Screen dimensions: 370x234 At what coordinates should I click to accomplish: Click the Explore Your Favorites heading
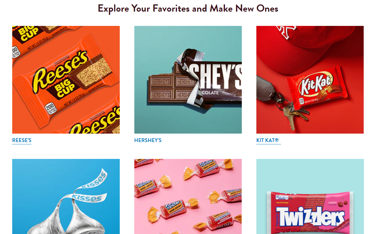pyautogui.click(x=188, y=8)
